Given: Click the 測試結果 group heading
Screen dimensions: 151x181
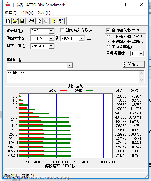Looking at the screenshot, I should click(x=75, y=86).
